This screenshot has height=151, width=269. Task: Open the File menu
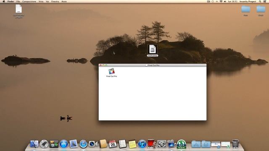18,1
